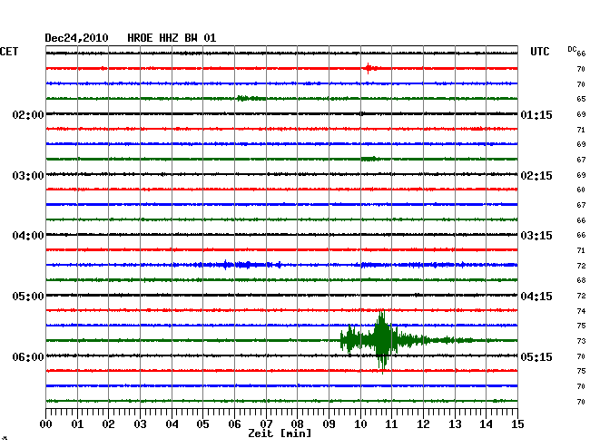
Task: Click the "04:15" UTC time label
Action: tap(536, 297)
